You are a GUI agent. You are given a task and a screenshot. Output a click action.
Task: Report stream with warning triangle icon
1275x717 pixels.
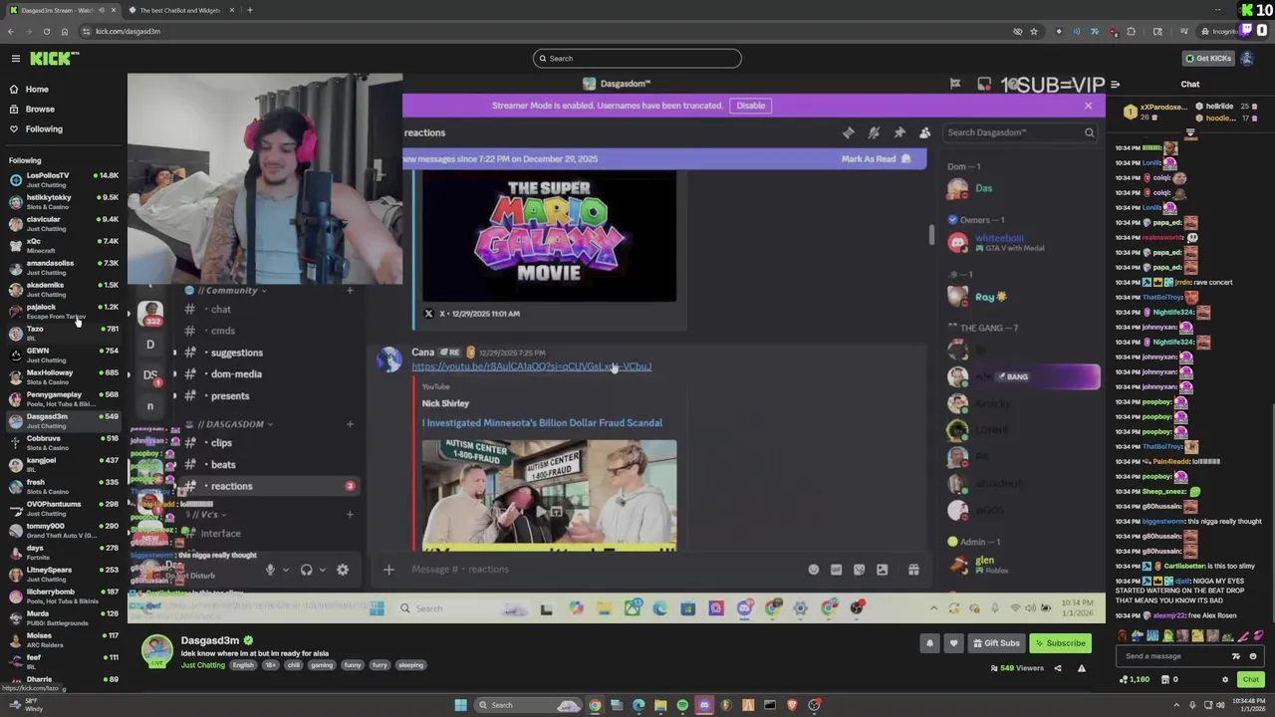click(x=1082, y=668)
